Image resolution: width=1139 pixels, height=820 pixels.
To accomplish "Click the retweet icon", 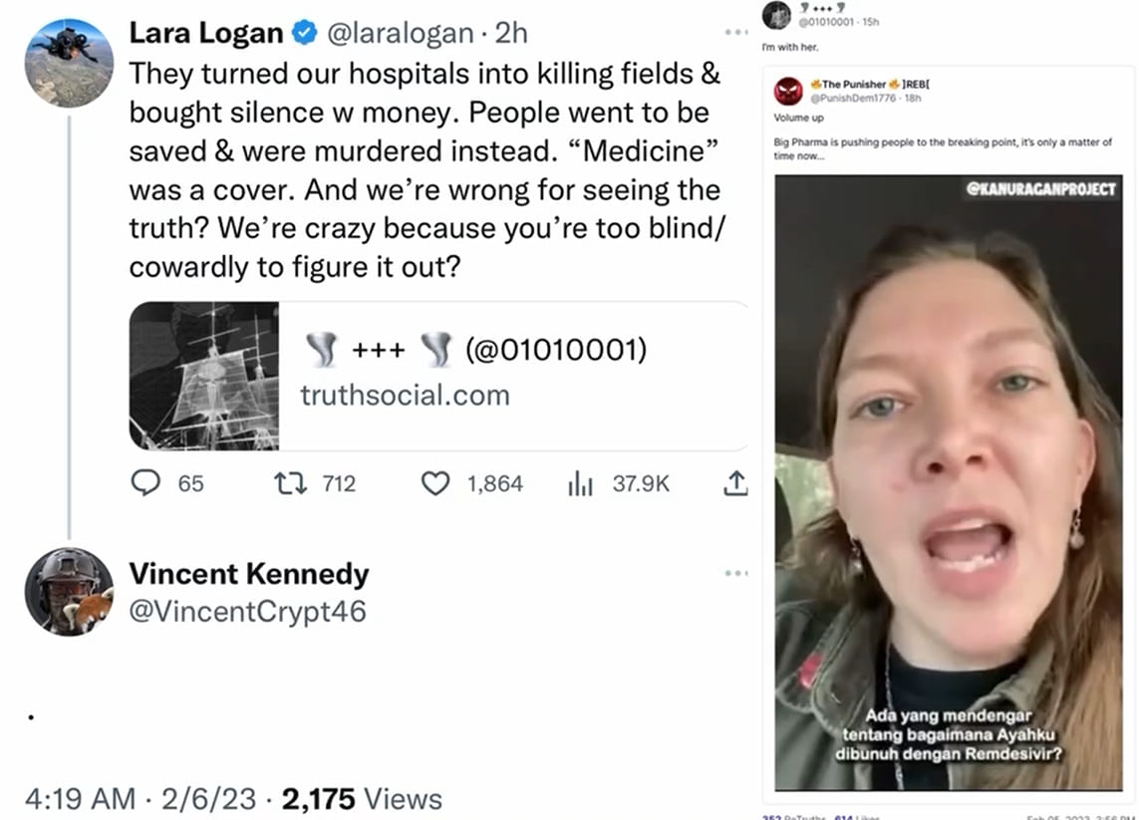I will tap(289, 483).
